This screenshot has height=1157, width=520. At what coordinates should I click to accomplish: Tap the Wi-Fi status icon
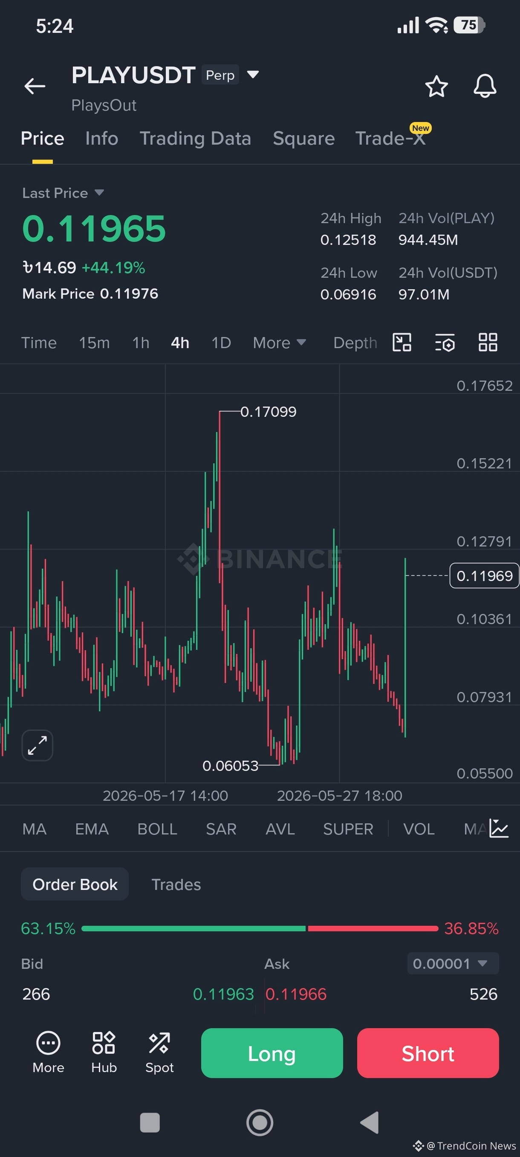tap(436, 25)
